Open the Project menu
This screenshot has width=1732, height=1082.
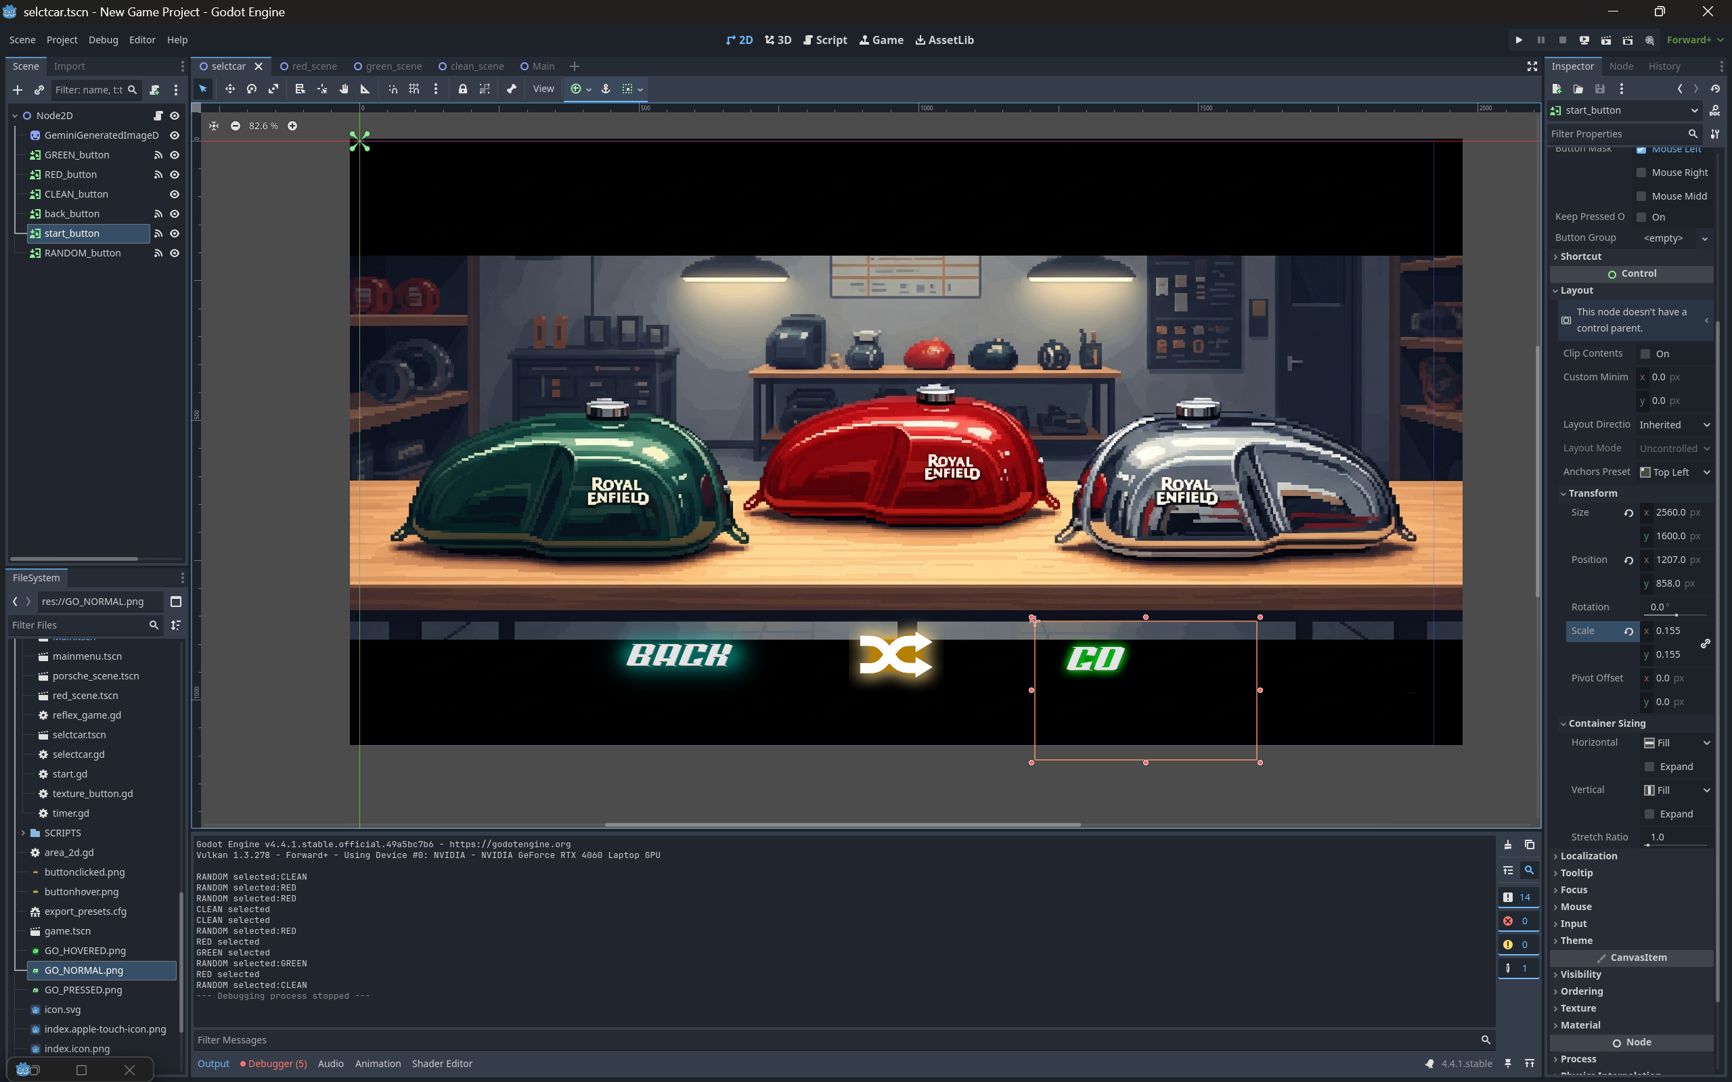(62, 40)
